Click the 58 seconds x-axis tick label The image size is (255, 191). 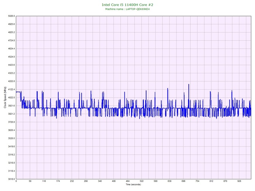[x=30, y=181]
